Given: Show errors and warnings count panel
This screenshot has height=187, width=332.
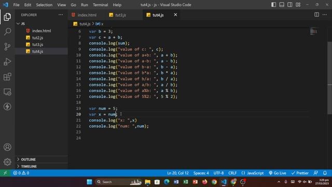Looking at the screenshot, I should pyautogui.click(x=21, y=173).
